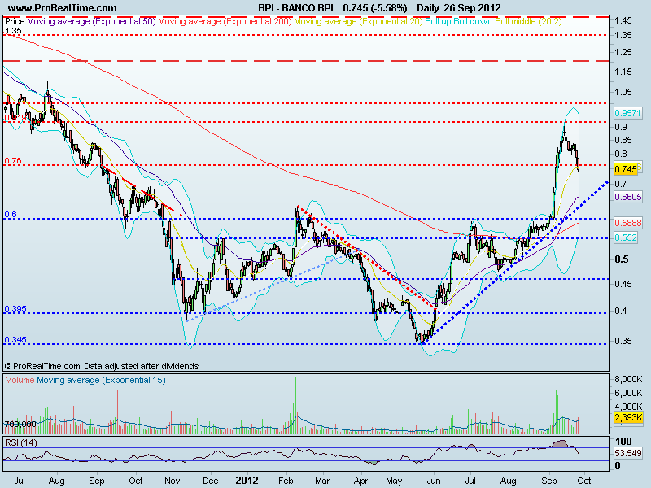Click the yellow 0.745 current price tag
651x488 pixels.
pos(626,169)
